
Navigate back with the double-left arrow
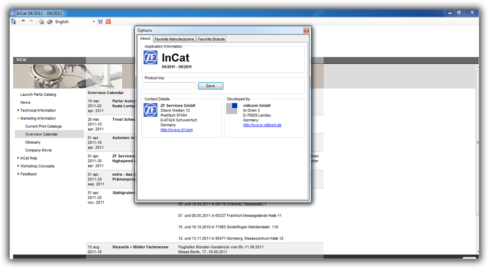click(23, 21)
